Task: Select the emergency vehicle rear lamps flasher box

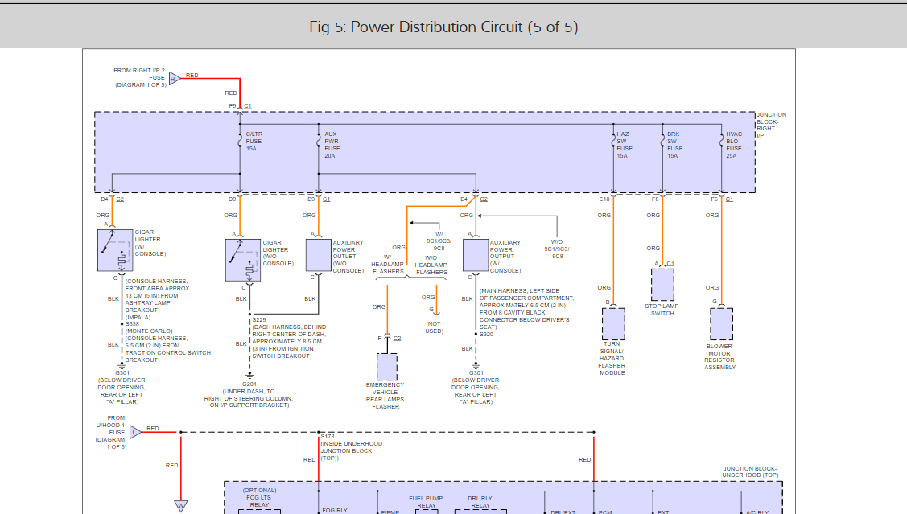Action: [387, 367]
